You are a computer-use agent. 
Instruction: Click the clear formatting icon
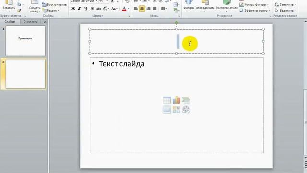click(x=127, y=1)
